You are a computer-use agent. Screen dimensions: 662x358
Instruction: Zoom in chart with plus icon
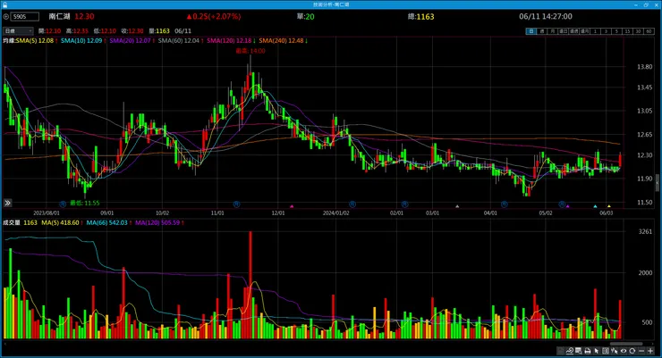[650, 351]
